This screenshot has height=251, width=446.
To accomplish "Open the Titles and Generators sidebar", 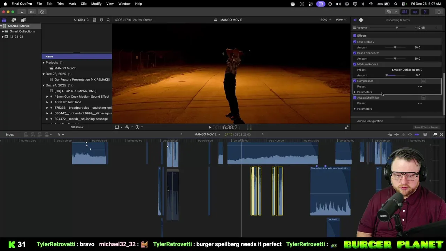I will coord(23,20).
